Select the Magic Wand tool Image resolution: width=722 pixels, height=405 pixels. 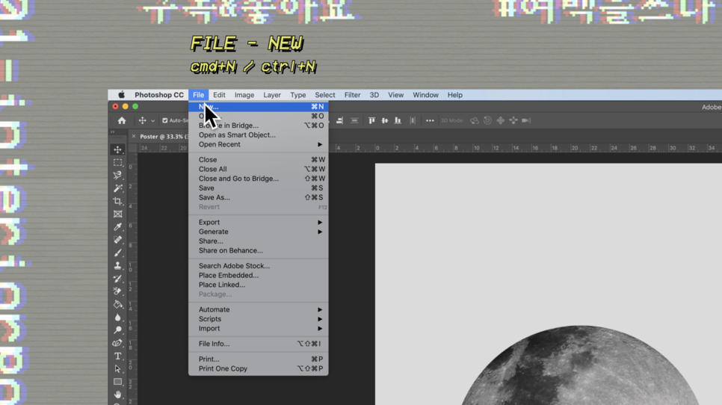[117, 188]
